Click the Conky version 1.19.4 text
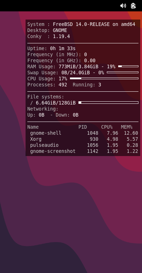Screen dimensions: 142x273 [61, 36]
